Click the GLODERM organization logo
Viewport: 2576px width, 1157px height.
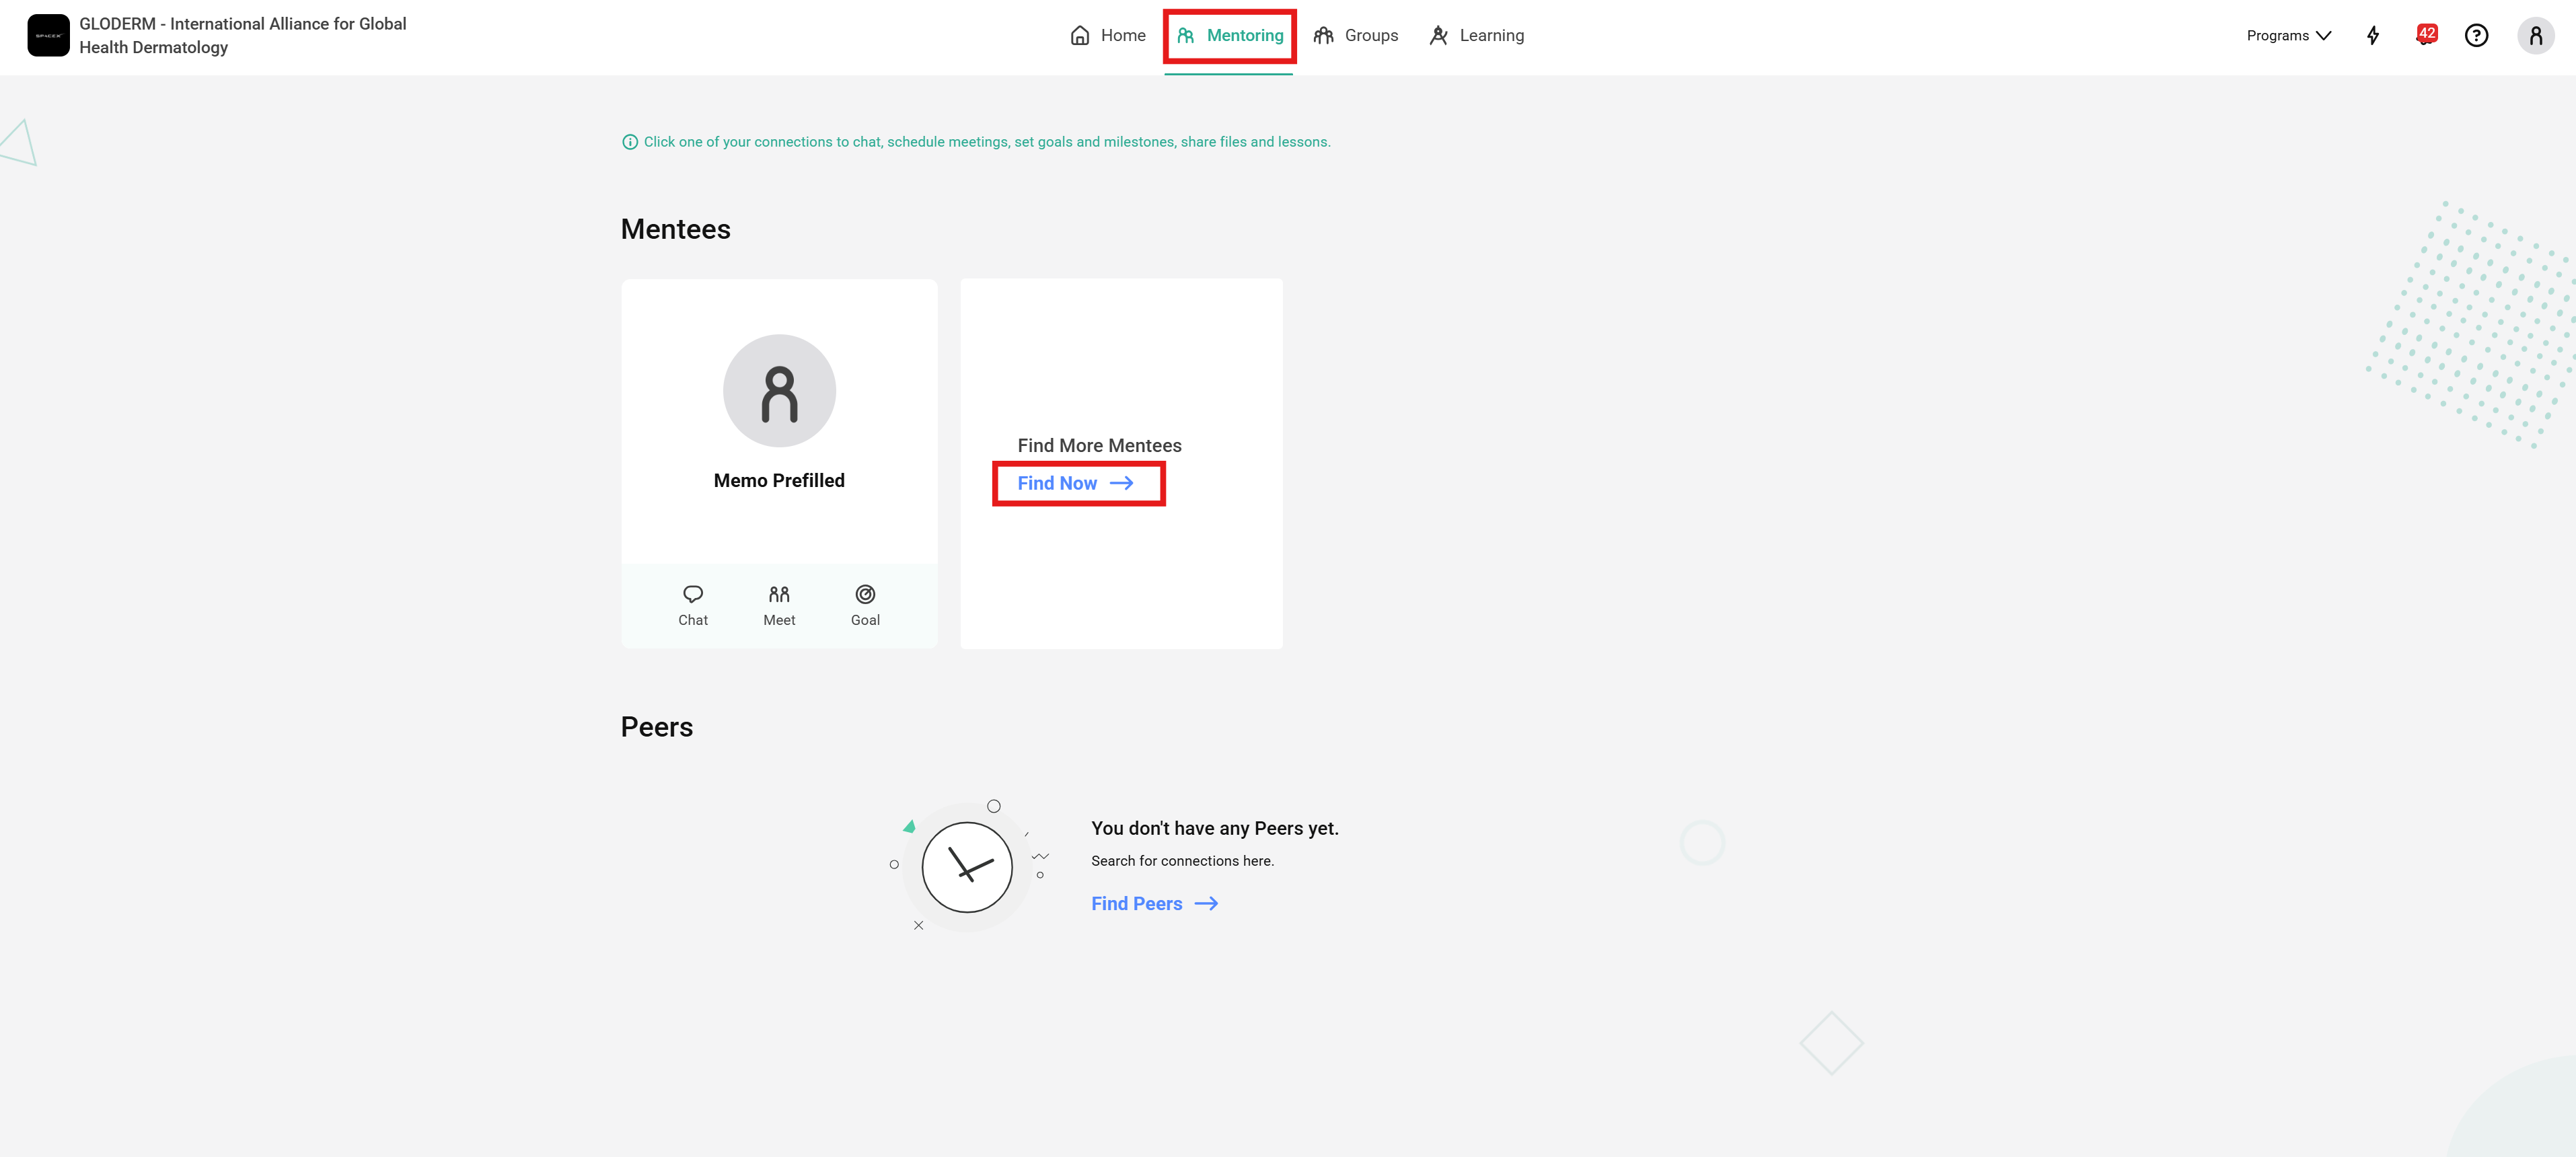click(x=48, y=36)
